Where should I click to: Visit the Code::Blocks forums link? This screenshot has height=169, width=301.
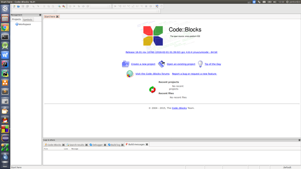coord(153,74)
